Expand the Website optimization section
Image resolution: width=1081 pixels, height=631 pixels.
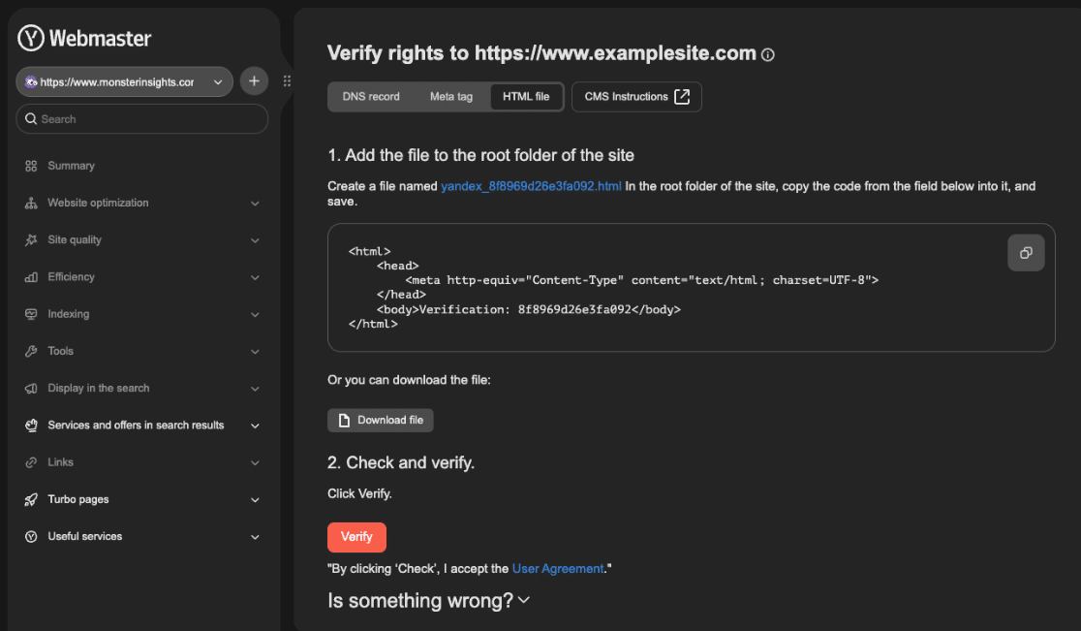point(255,203)
